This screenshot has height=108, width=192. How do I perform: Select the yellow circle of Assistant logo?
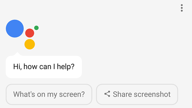click(x=30, y=44)
